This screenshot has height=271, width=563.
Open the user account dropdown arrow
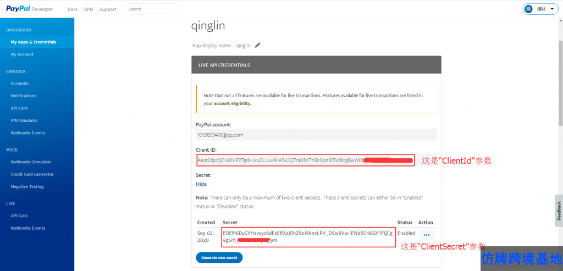click(551, 9)
